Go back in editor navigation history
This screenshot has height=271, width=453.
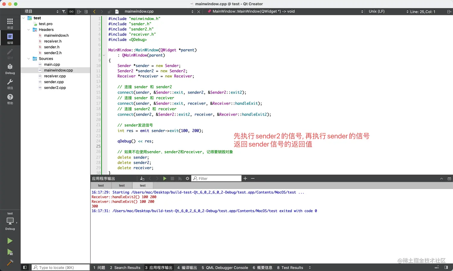pos(94,12)
